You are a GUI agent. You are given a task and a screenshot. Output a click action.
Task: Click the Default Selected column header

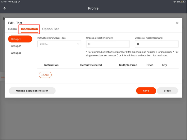click(x=91, y=65)
